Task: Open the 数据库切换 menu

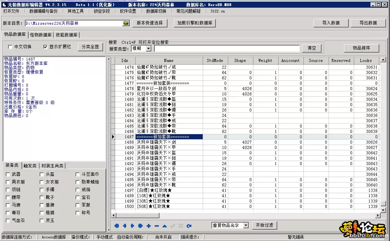Action: 156,11
